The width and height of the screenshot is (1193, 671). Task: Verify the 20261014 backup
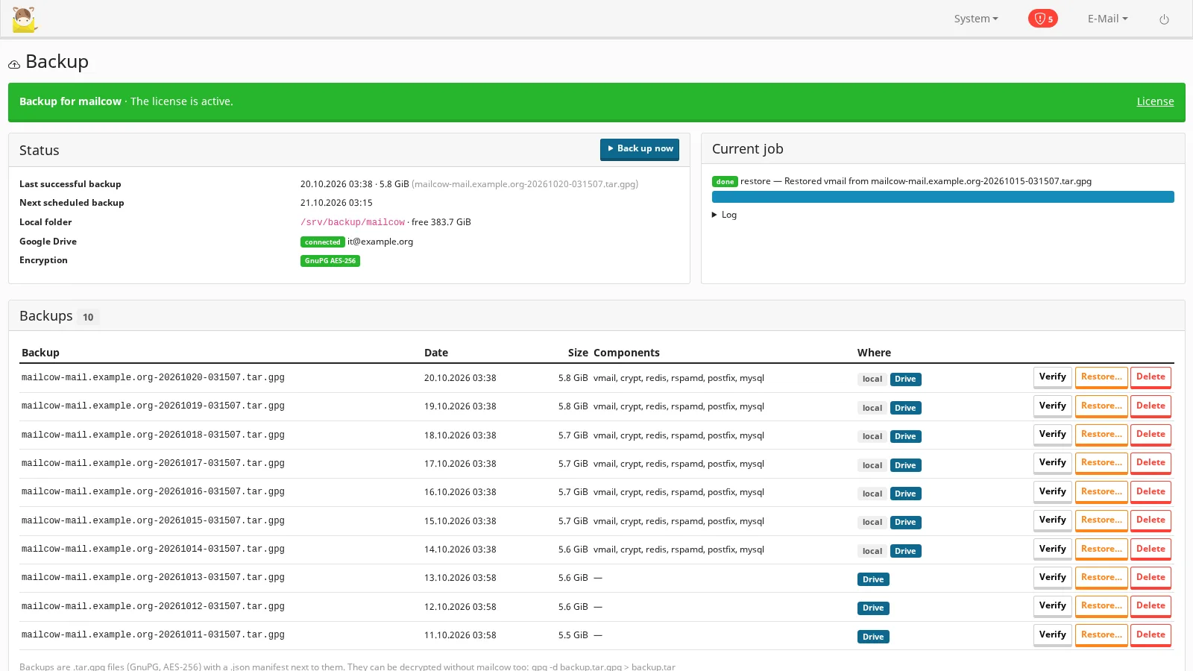pyautogui.click(x=1052, y=549)
